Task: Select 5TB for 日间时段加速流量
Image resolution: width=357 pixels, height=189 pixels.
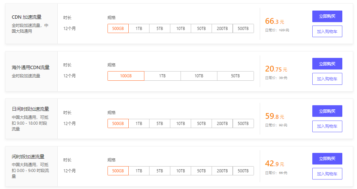Action: [x=160, y=124]
